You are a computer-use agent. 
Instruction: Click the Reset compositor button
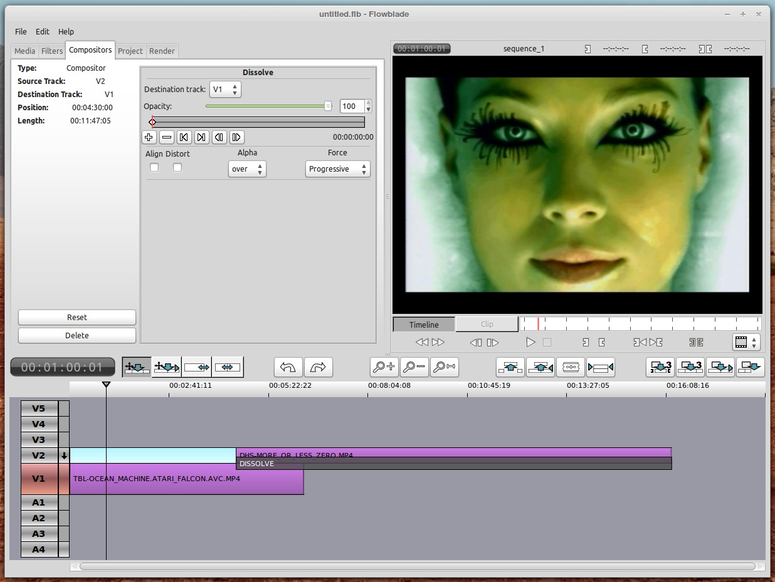tap(77, 317)
